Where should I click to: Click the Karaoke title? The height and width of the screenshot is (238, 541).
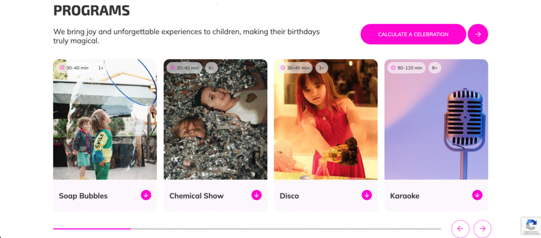pyautogui.click(x=405, y=196)
